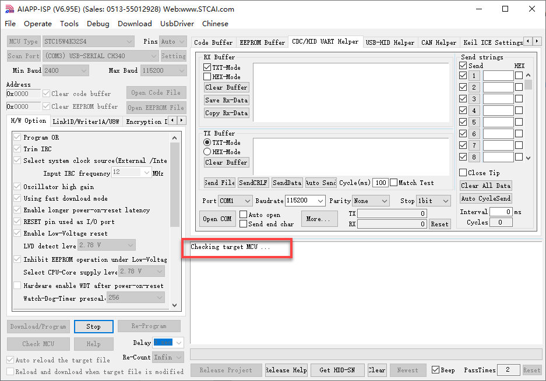Click the hardware options vertical scrollbar thumb
The width and height of the screenshot is (546, 381).
pyautogui.click(x=174, y=184)
